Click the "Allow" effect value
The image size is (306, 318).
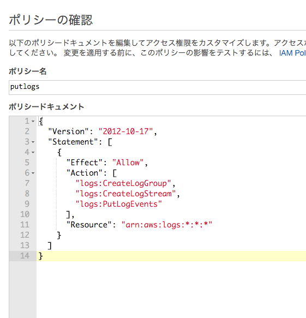[x=128, y=163]
